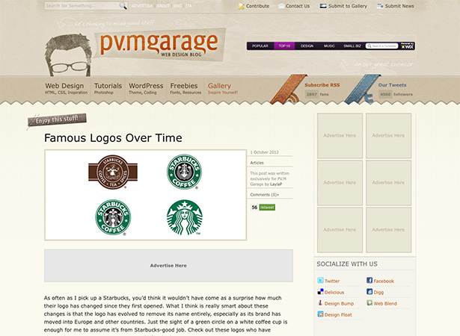Click the Twitter bird icon
460x336 pixels.
tap(320, 281)
